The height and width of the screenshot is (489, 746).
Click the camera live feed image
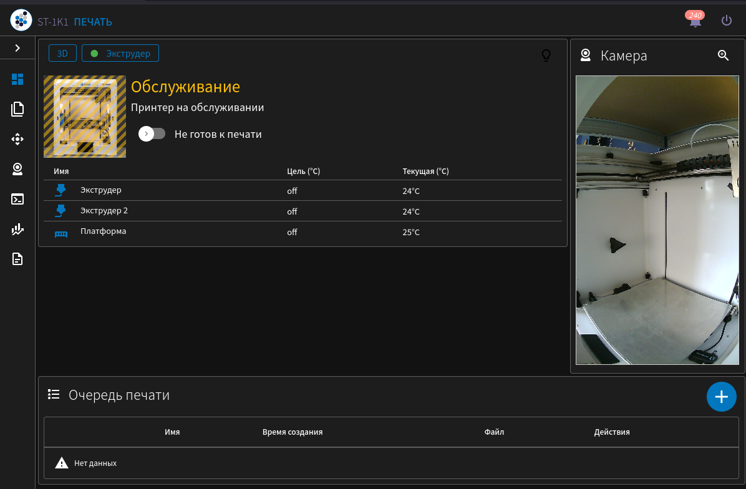[657, 220]
